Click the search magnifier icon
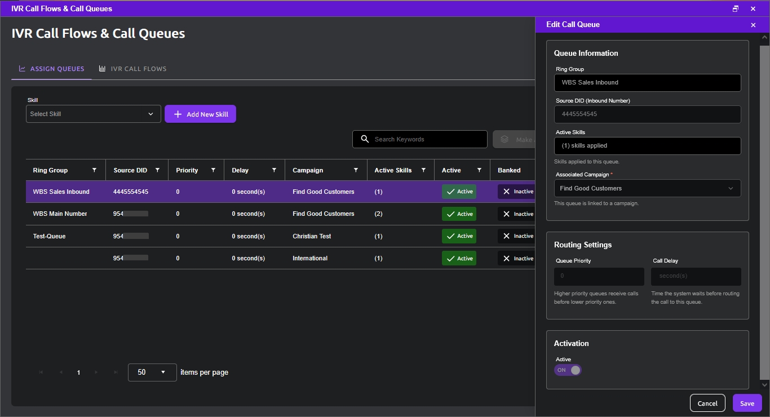 [365, 139]
